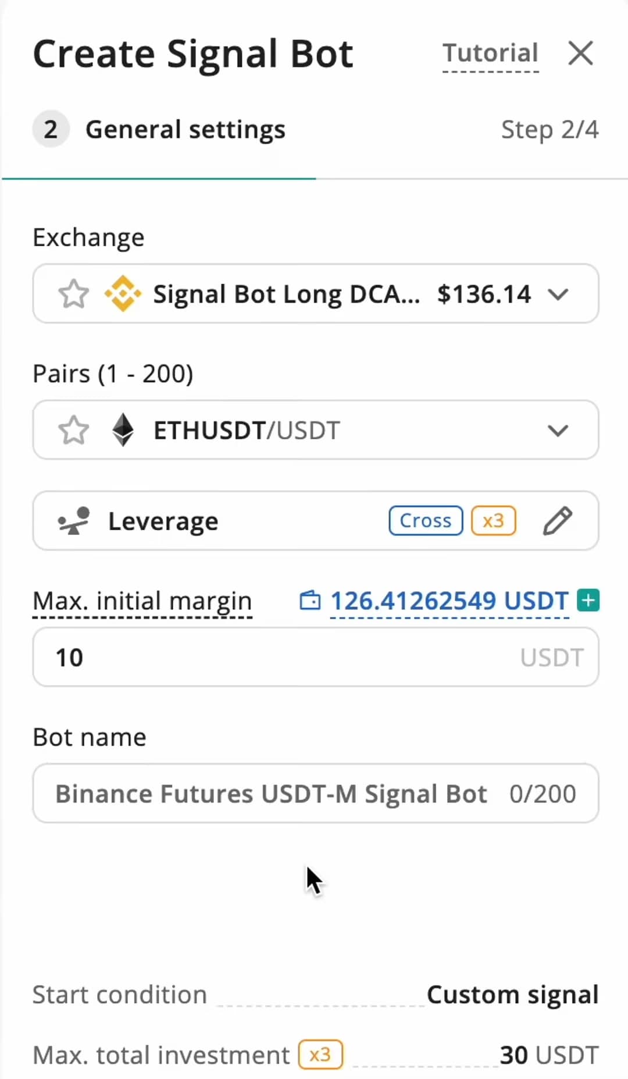Click the Ethereum coin icon

[x=123, y=431]
